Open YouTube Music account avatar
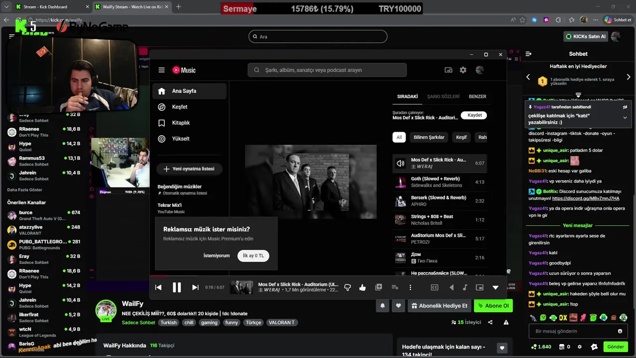Viewport: 636px width, 358px height. (x=479, y=70)
